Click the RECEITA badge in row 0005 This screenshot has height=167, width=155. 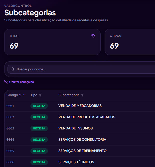(x=39, y=151)
